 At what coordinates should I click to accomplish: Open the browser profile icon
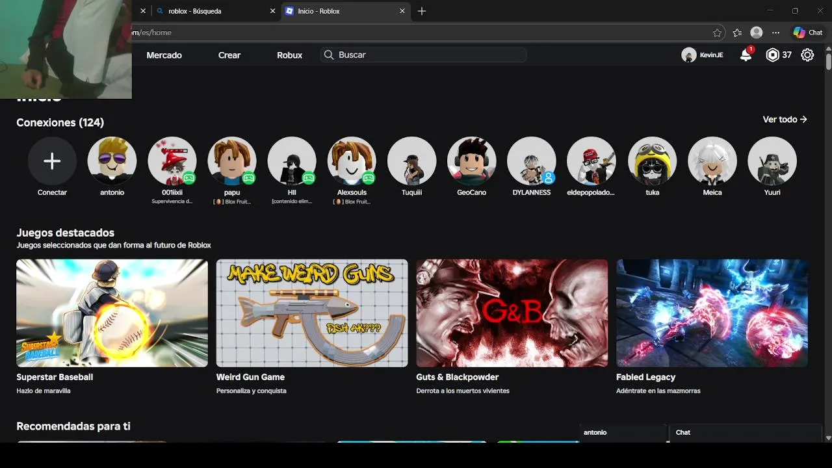(757, 32)
